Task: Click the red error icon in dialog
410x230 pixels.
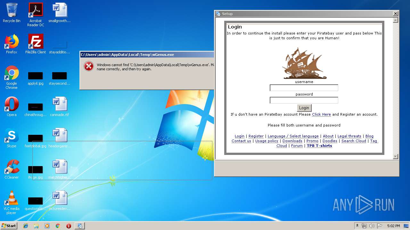Action: (88, 66)
